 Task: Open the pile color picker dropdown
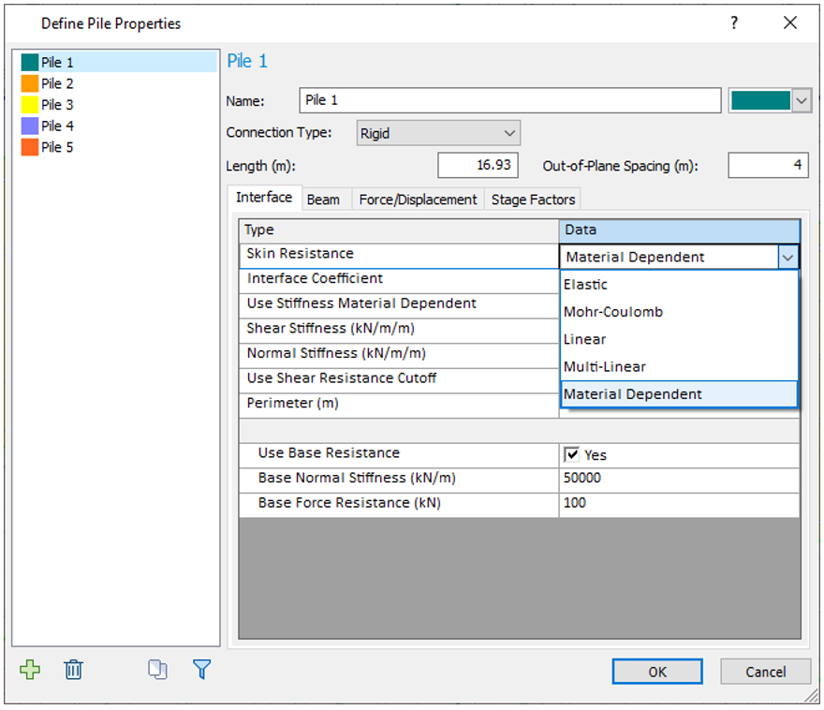click(802, 100)
